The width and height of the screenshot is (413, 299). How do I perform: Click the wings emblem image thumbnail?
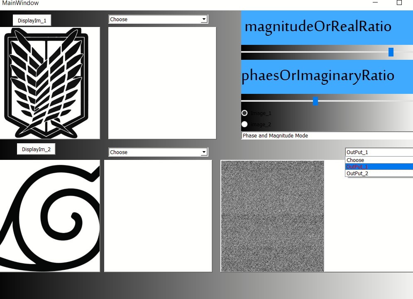coord(50,83)
